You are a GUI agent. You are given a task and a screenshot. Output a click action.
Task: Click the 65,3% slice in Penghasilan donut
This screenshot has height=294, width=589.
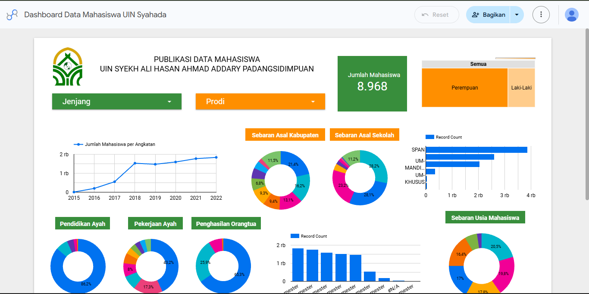[x=239, y=273]
